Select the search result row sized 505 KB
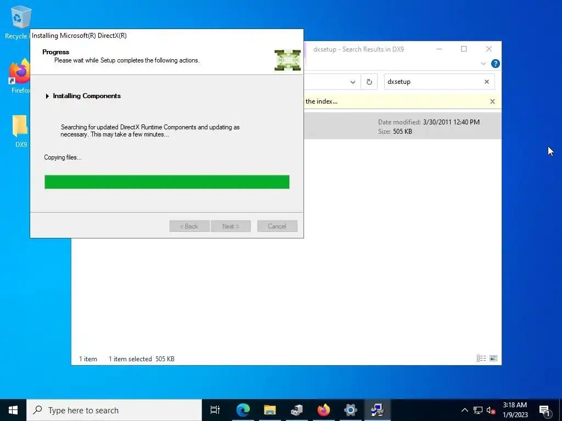The image size is (562, 421). (402, 126)
